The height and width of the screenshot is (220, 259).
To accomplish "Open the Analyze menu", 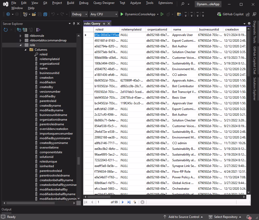I will [135, 3].
